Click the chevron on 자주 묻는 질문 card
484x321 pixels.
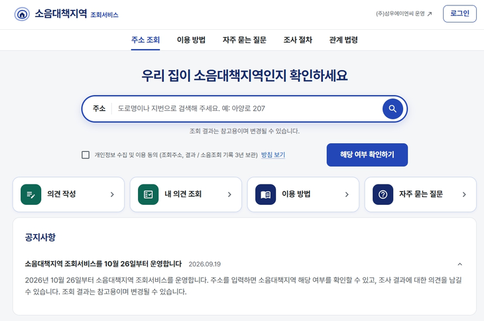464,194
